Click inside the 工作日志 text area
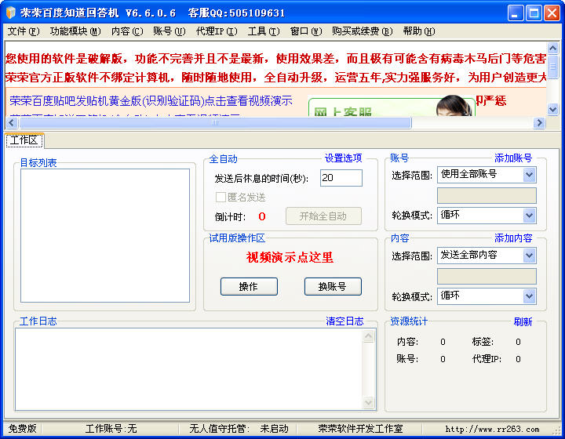The image size is (565, 439). tap(189, 369)
